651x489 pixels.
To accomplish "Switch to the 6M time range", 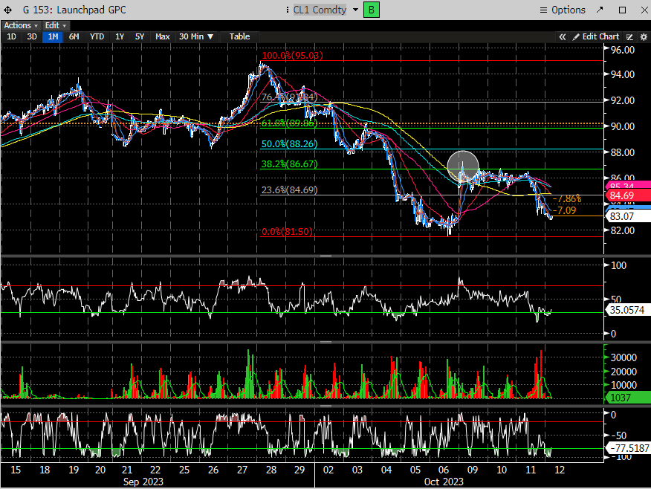I will click(74, 36).
